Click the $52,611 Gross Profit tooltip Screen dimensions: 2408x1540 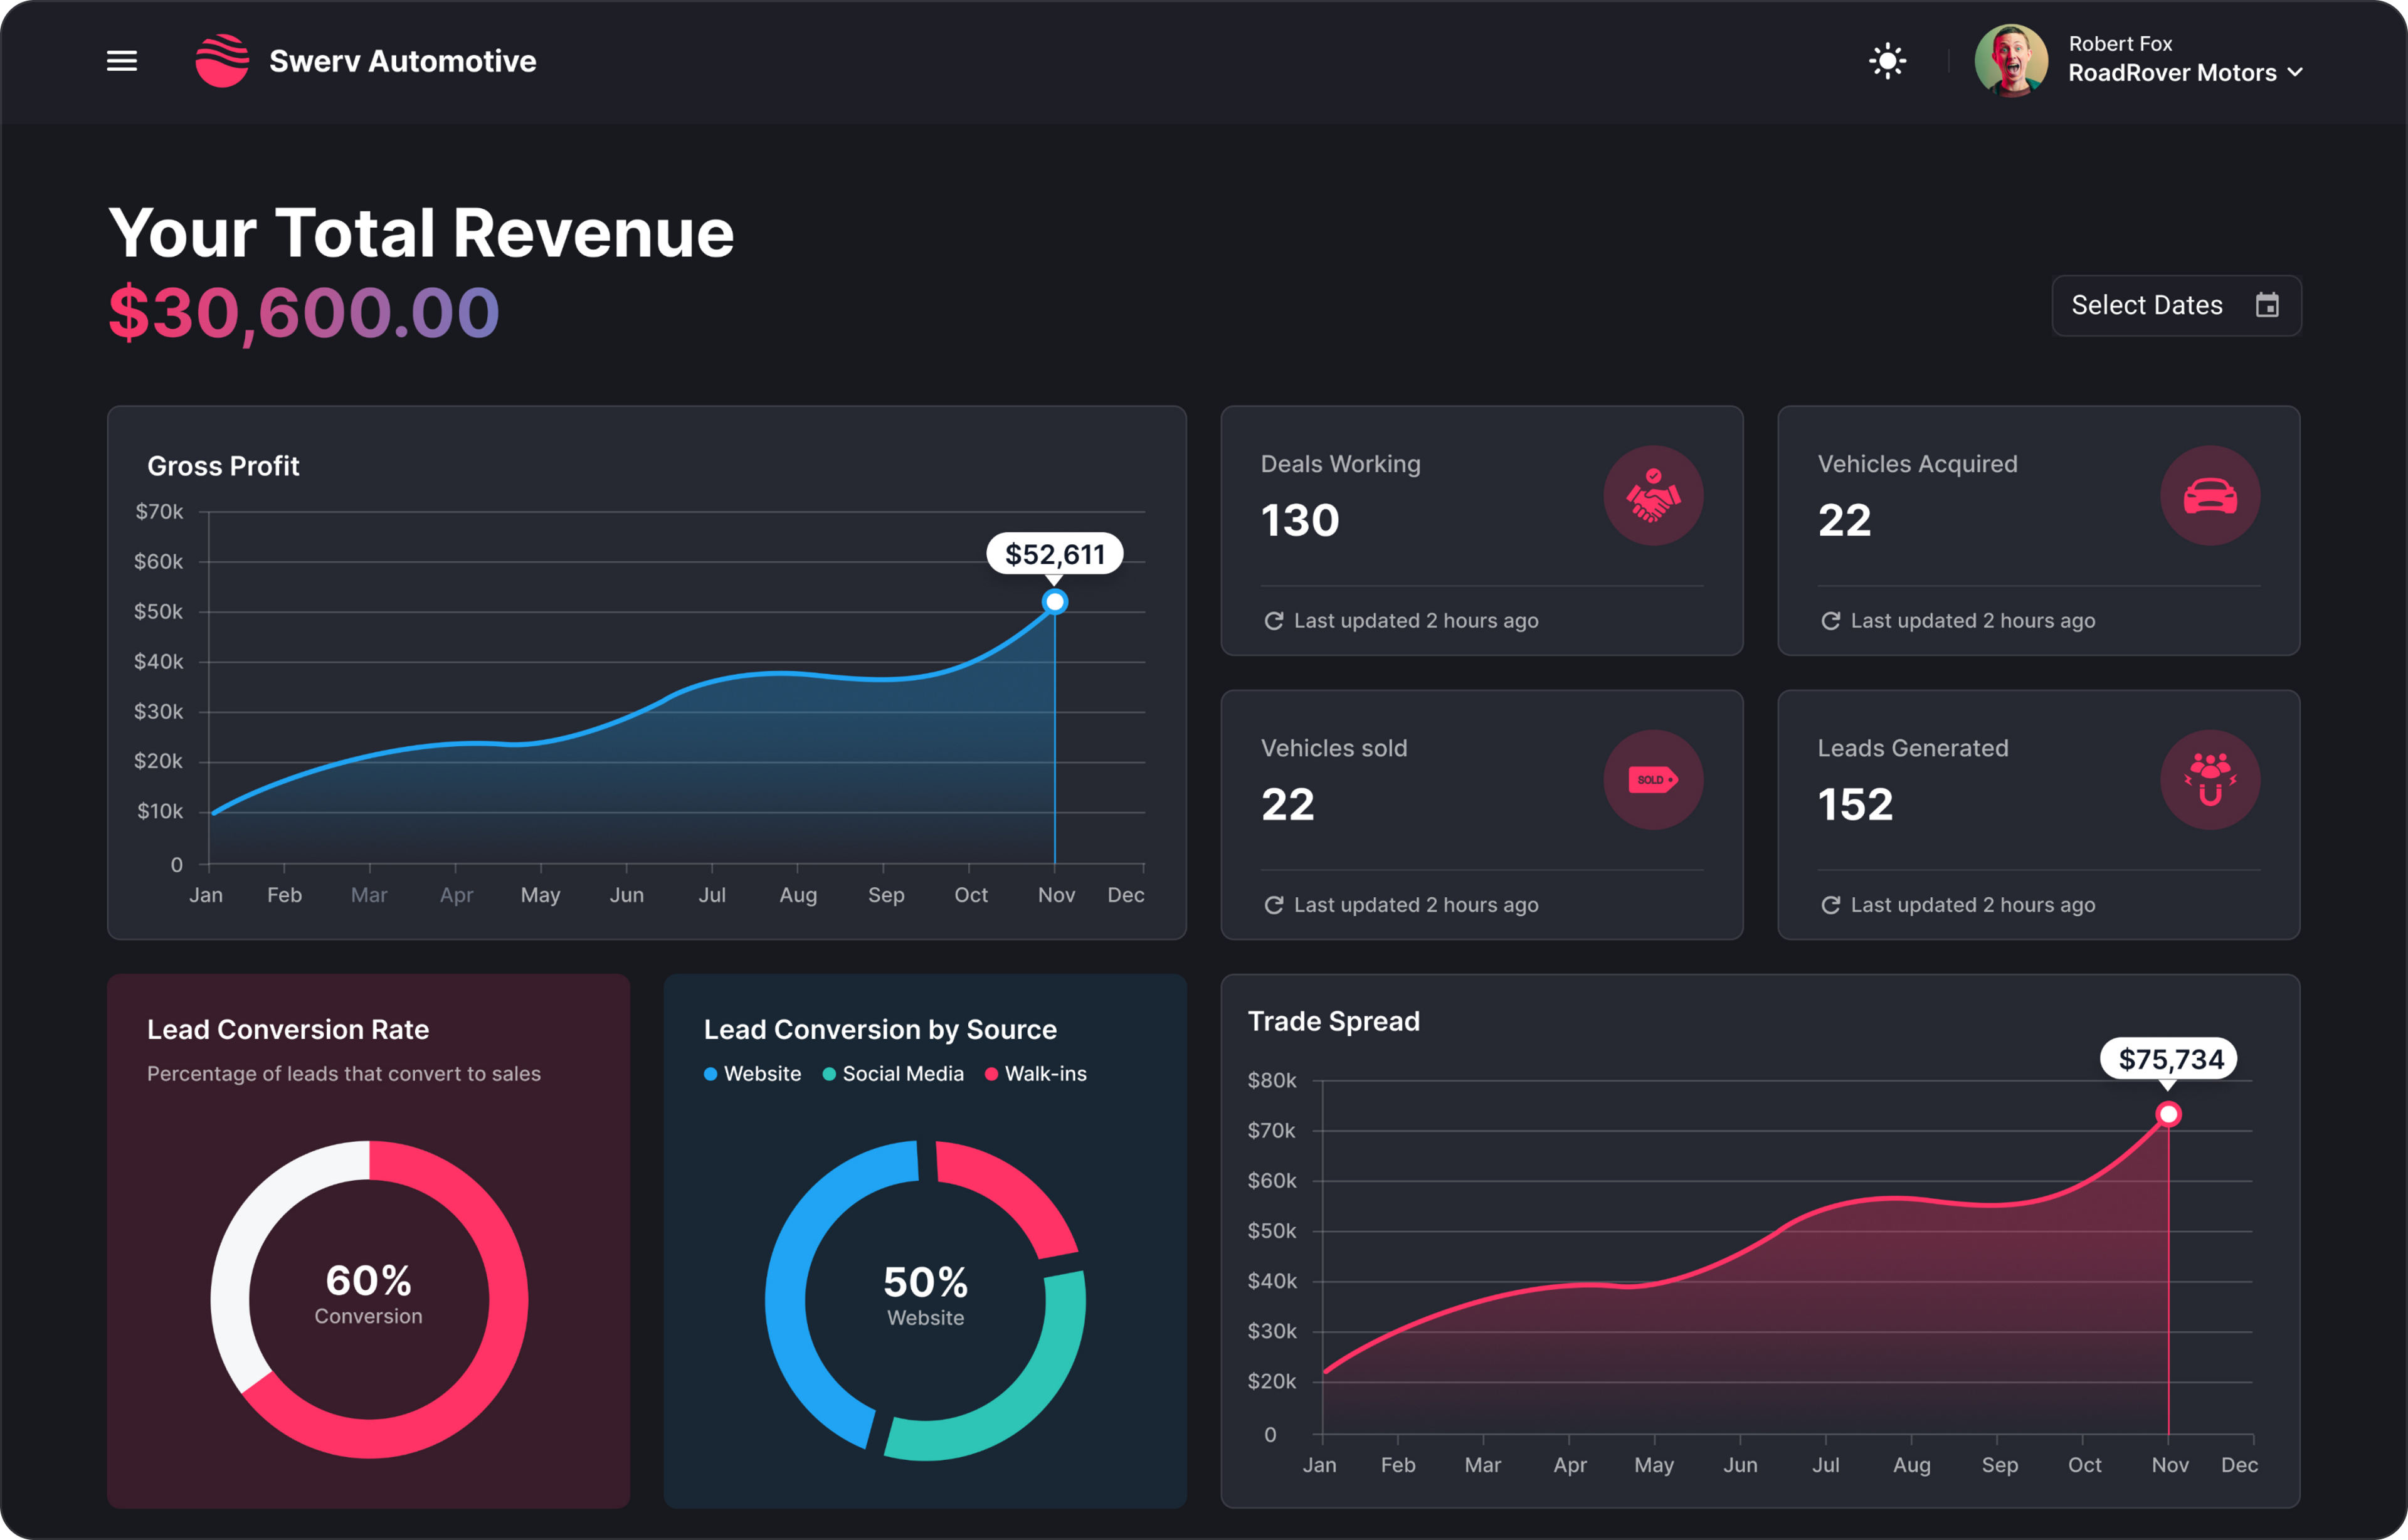[1055, 554]
